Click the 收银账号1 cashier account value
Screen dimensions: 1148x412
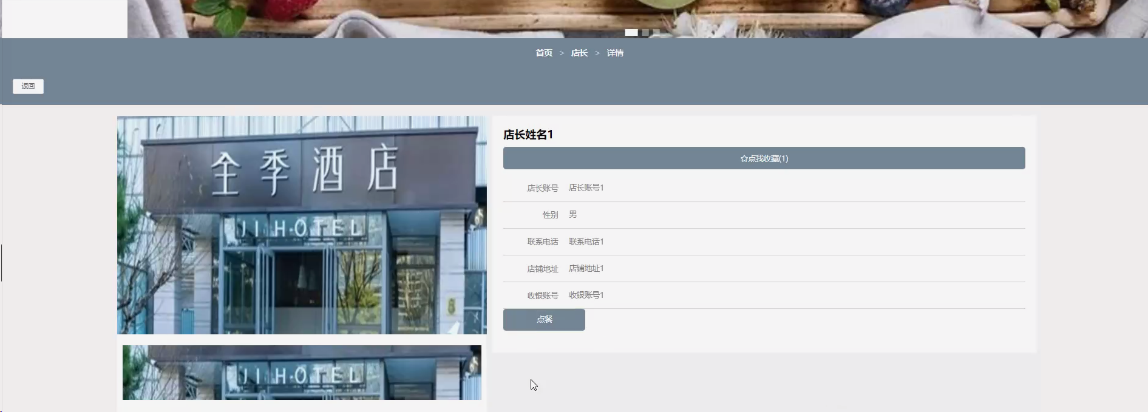(x=586, y=295)
